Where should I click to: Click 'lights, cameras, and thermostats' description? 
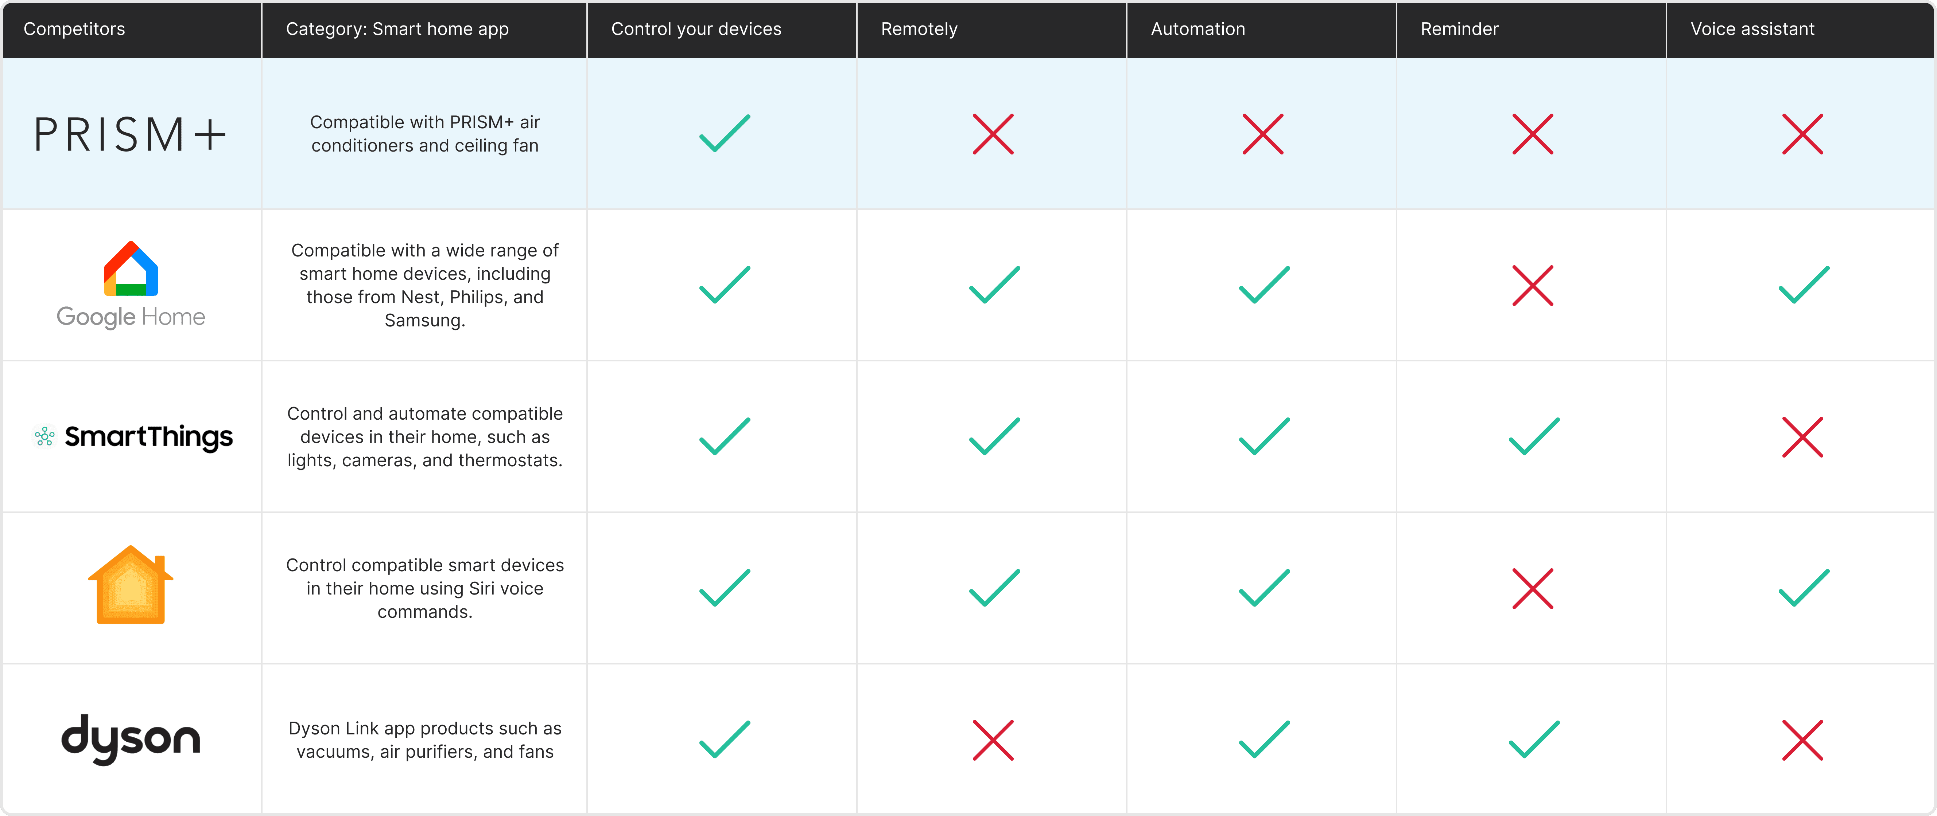(x=425, y=436)
